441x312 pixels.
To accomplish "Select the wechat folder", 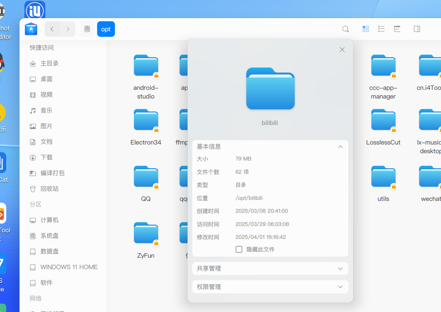I will click(431, 184).
